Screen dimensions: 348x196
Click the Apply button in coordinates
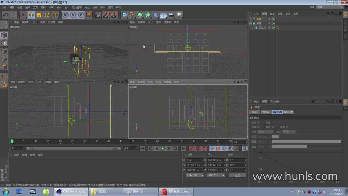[x=237, y=175]
